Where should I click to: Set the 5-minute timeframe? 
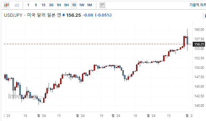(36, 5)
